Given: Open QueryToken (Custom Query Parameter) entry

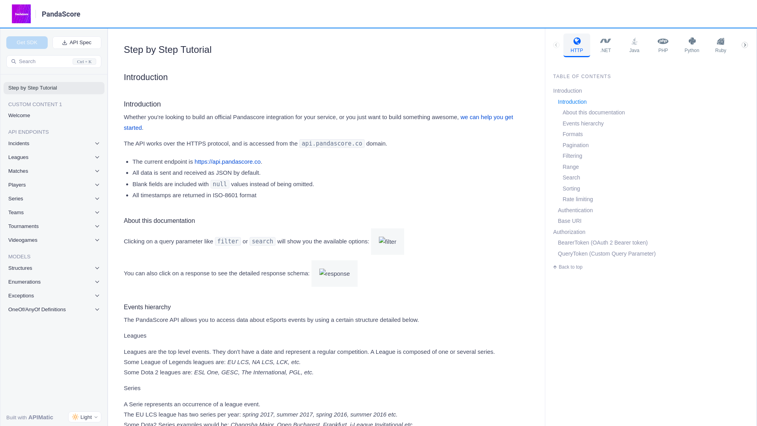Looking at the screenshot, I should pyautogui.click(x=606, y=254).
